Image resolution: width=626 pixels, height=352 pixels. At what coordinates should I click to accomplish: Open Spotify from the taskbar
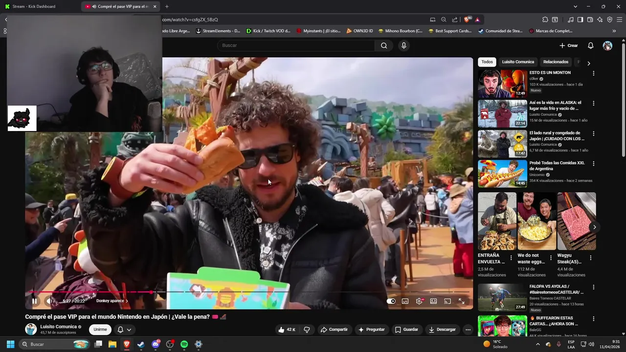tap(184, 344)
